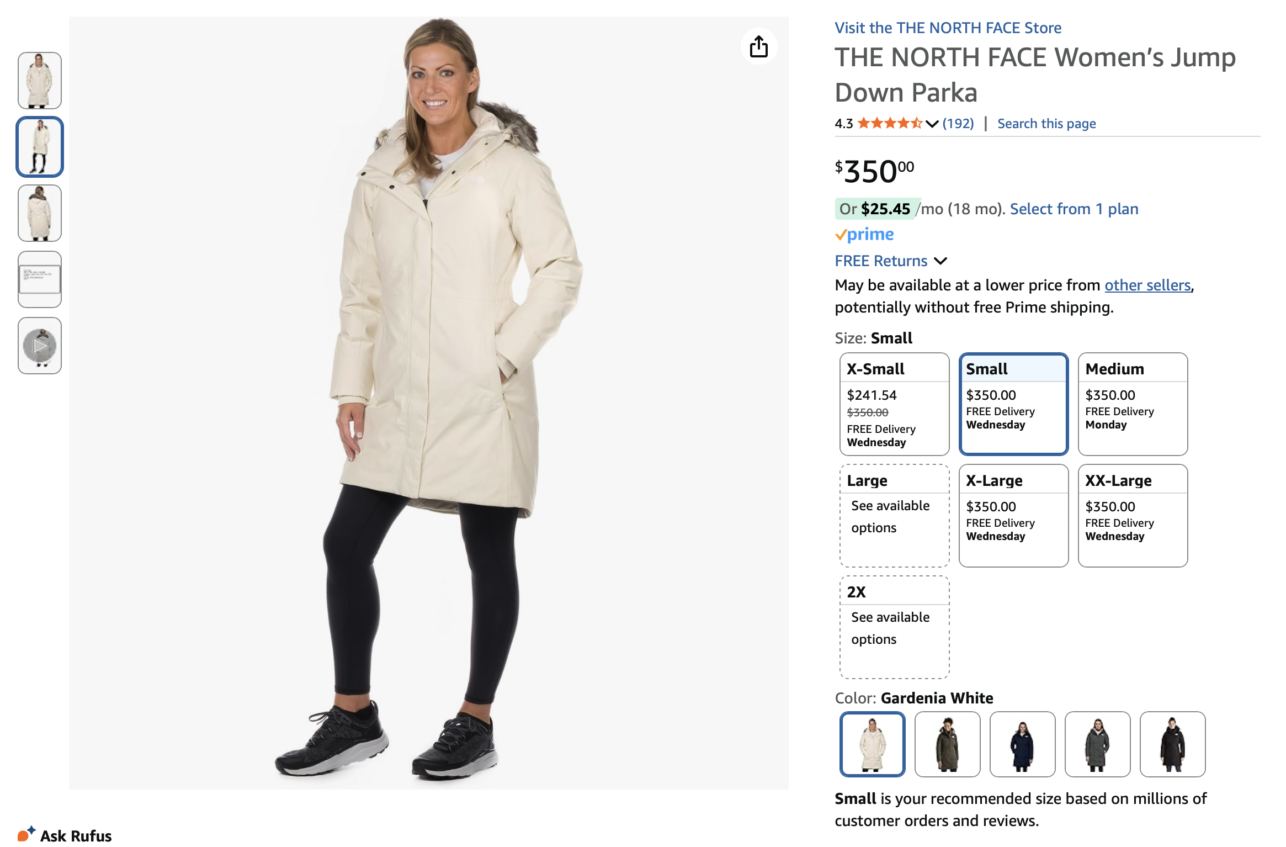Select size X-Small

(x=894, y=404)
